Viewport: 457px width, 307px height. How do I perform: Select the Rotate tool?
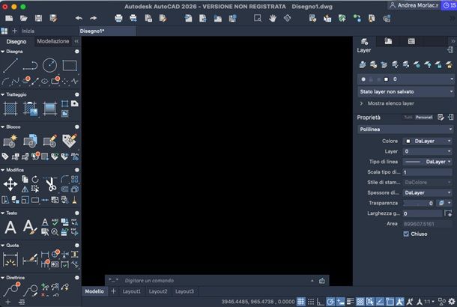[x=35, y=179]
